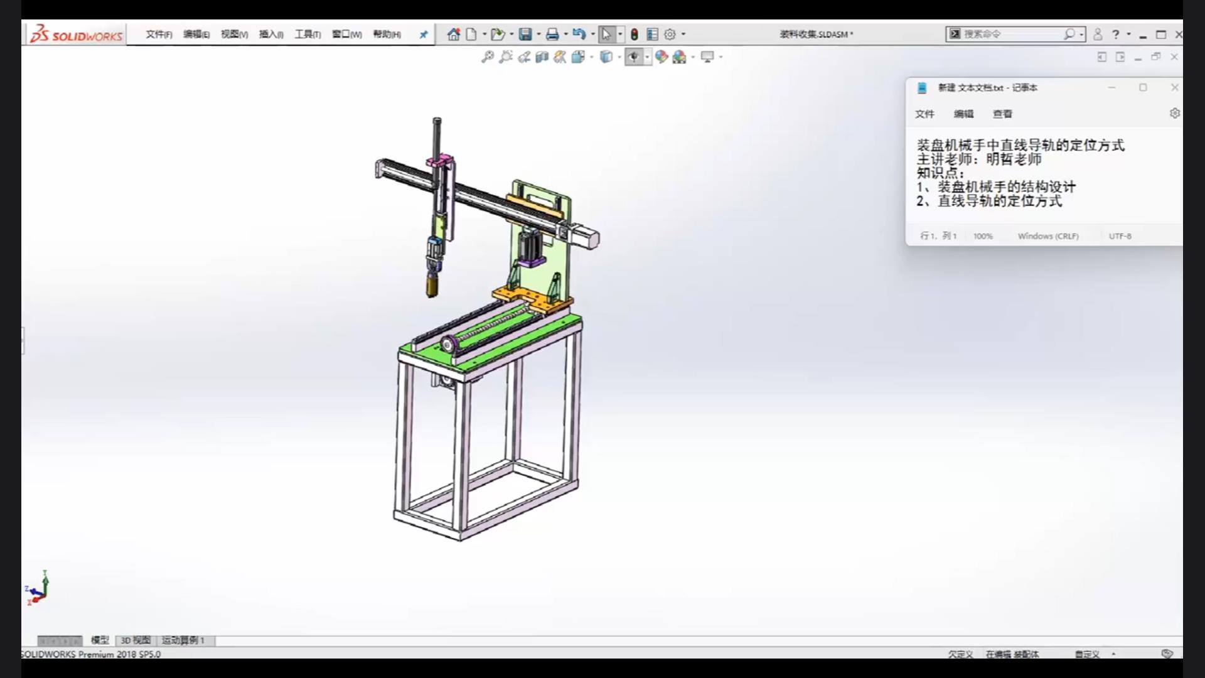1205x678 pixels.
Task: Print the current document
Action: pos(552,35)
